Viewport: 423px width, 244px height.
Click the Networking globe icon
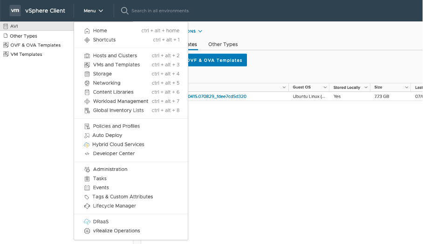[x=87, y=83]
